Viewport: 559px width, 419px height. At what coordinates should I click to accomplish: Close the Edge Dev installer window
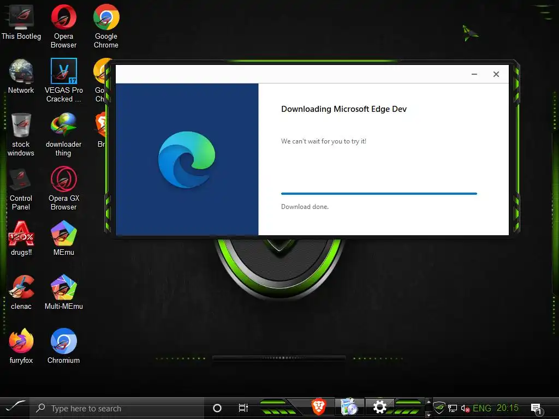496,74
